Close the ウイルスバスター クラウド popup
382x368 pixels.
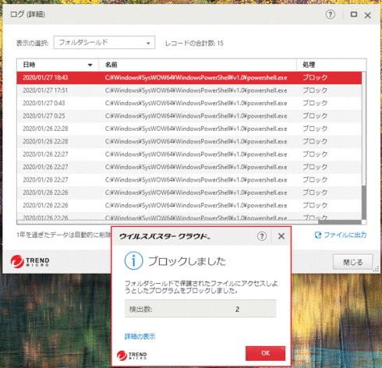[281, 236]
